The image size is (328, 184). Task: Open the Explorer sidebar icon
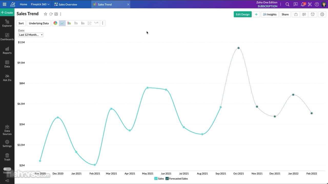[x=7, y=24]
